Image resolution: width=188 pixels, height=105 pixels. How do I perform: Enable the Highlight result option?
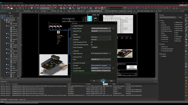point(161,56)
